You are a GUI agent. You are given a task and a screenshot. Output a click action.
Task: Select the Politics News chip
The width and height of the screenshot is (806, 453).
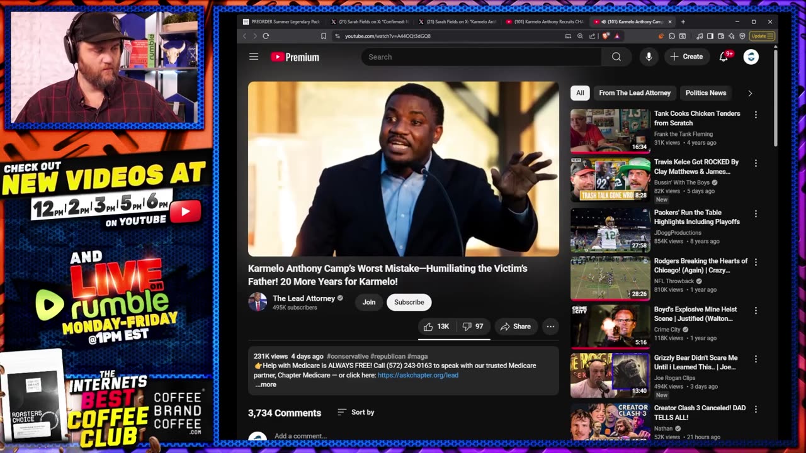pyautogui.click(x=705, y=93)
